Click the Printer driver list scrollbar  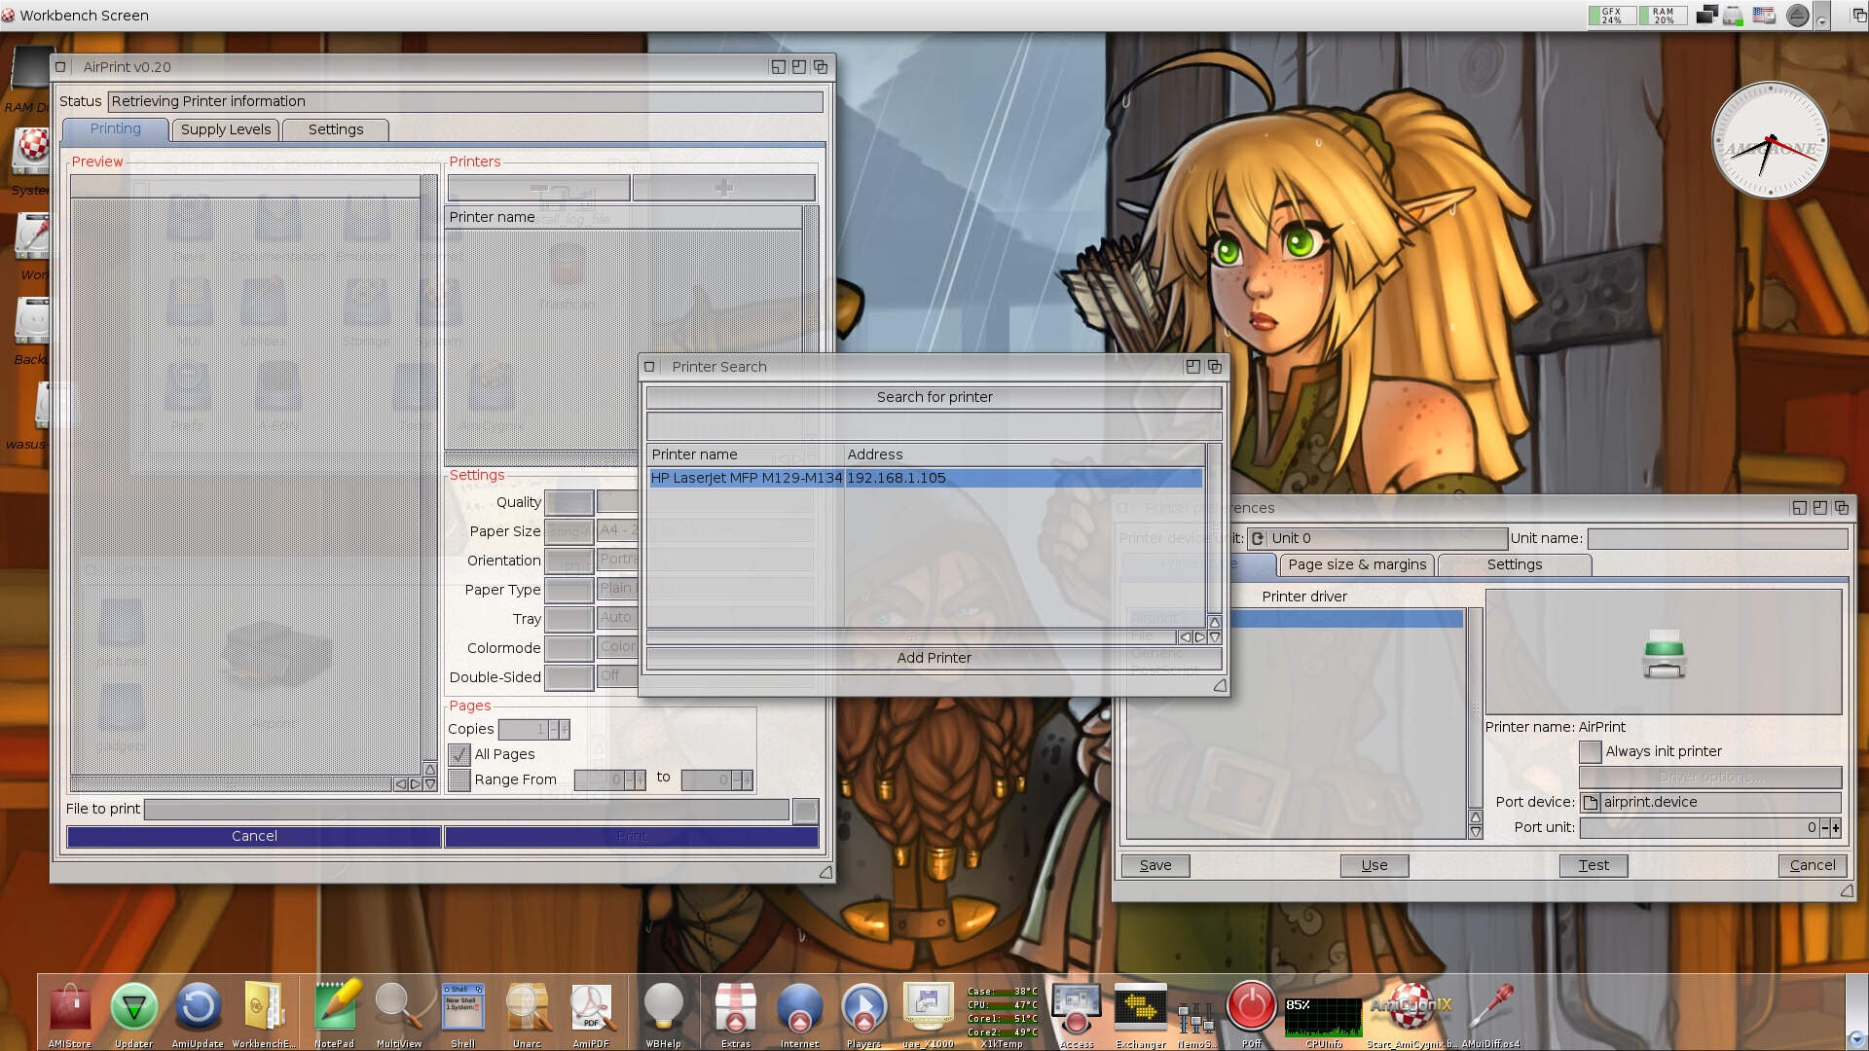point(1475,707)
